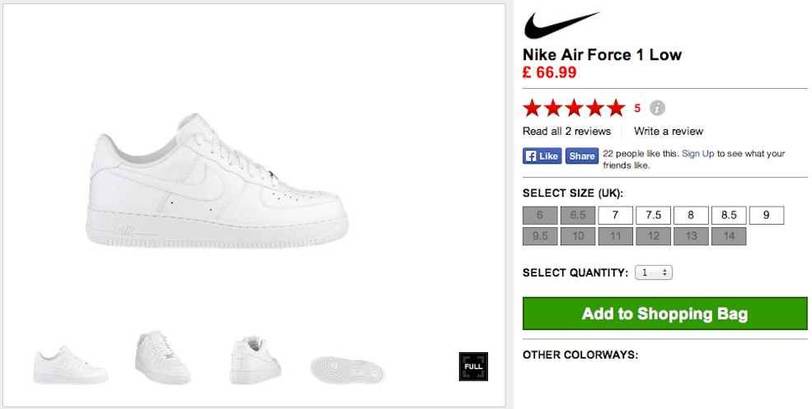Select the rear view shoe thumbnail
The image size is (812, 409).
click(x=256, y=360)
